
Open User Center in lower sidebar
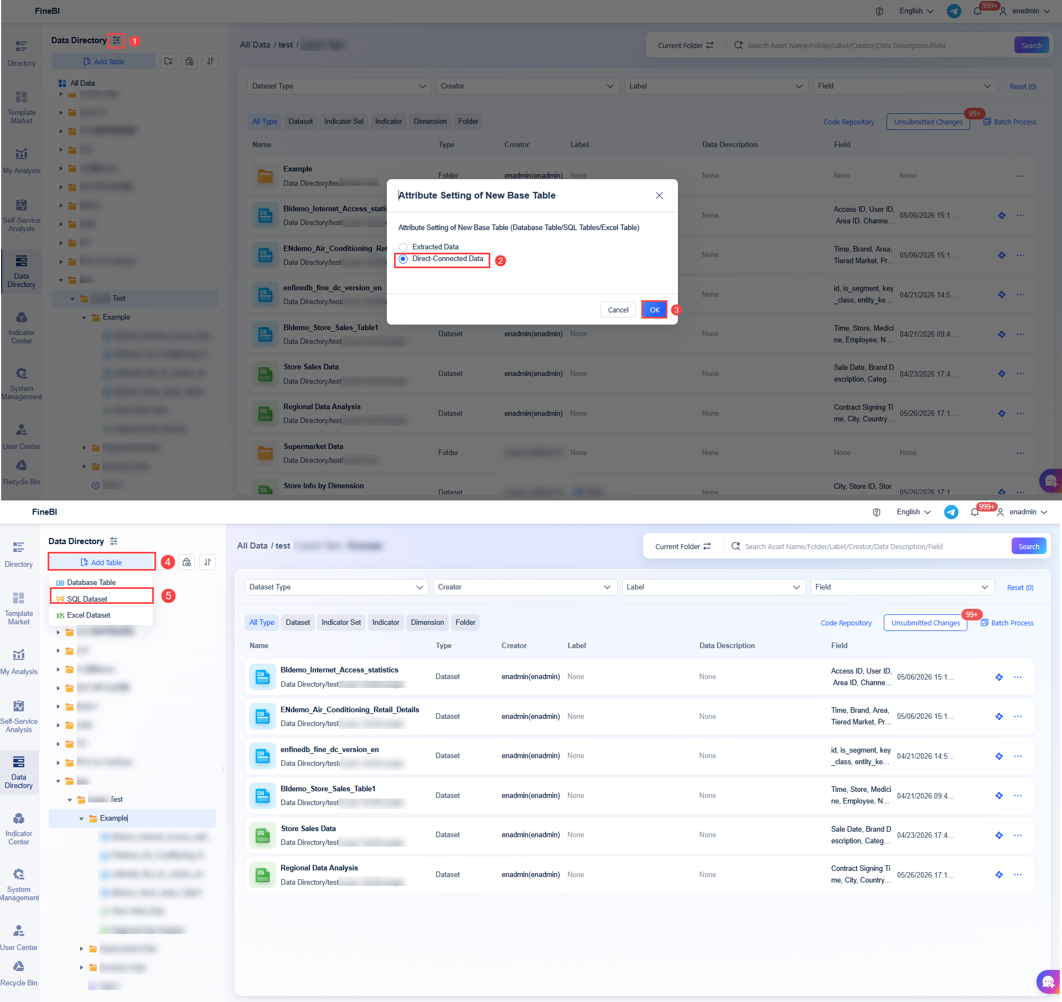point(19,938)
